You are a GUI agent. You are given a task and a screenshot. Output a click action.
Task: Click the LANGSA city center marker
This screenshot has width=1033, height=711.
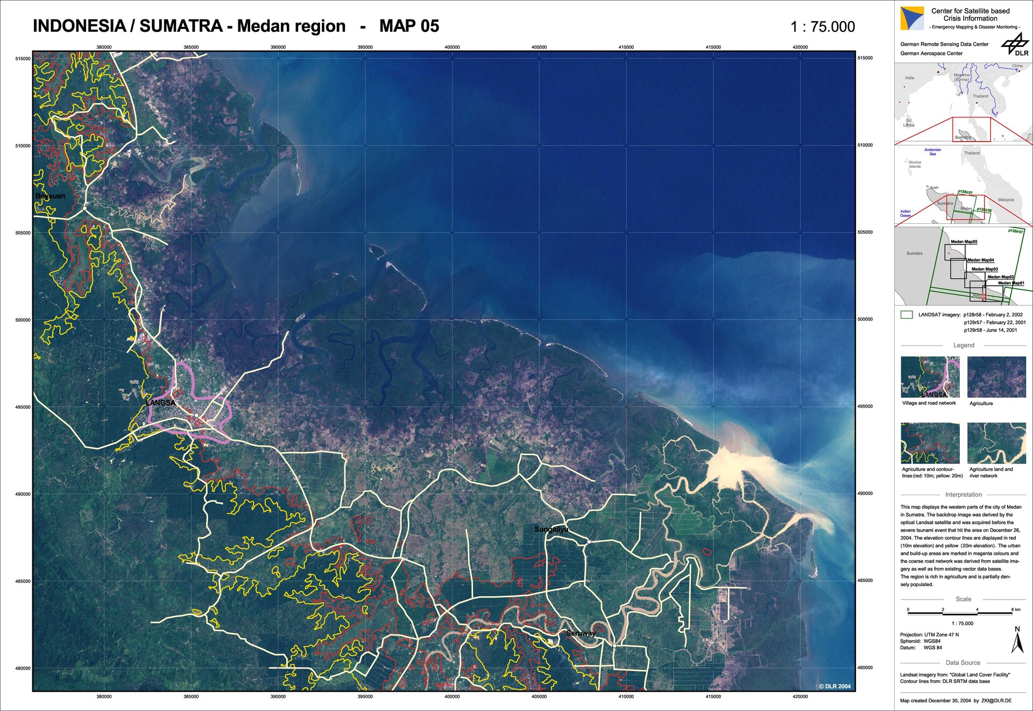[x=196, y=416]
